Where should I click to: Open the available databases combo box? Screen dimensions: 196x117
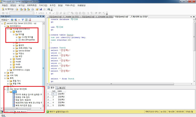click(22, 13)
